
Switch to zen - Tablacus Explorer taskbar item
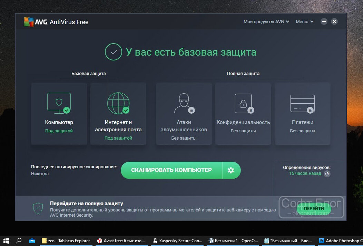click(x=66, y=241)
